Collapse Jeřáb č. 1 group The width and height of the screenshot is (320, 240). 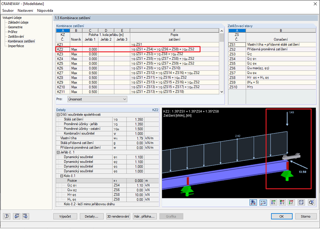click(x=58, y=152)
